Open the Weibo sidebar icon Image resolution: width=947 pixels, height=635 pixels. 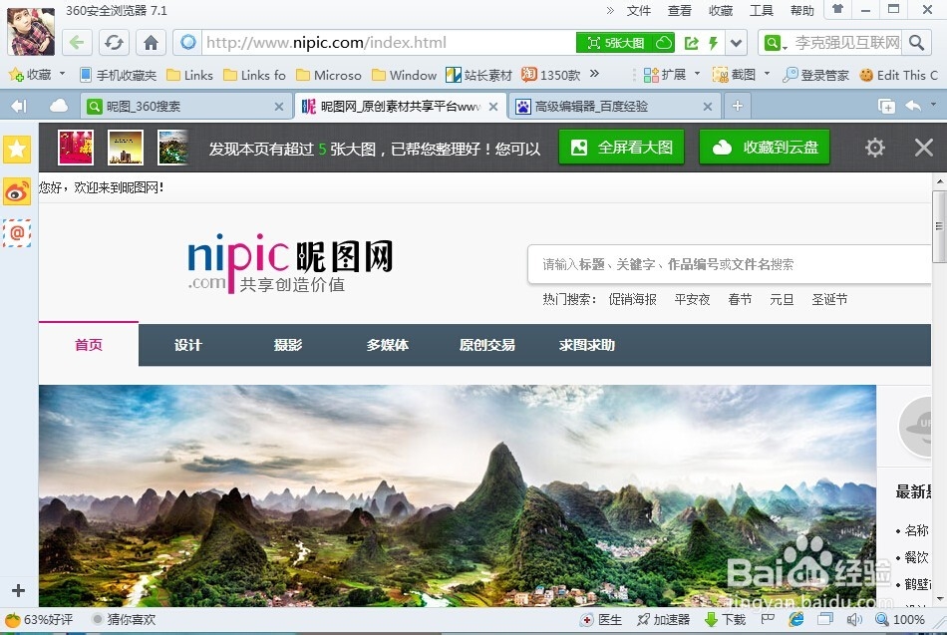pyautogui.click(x=17, y=191)
